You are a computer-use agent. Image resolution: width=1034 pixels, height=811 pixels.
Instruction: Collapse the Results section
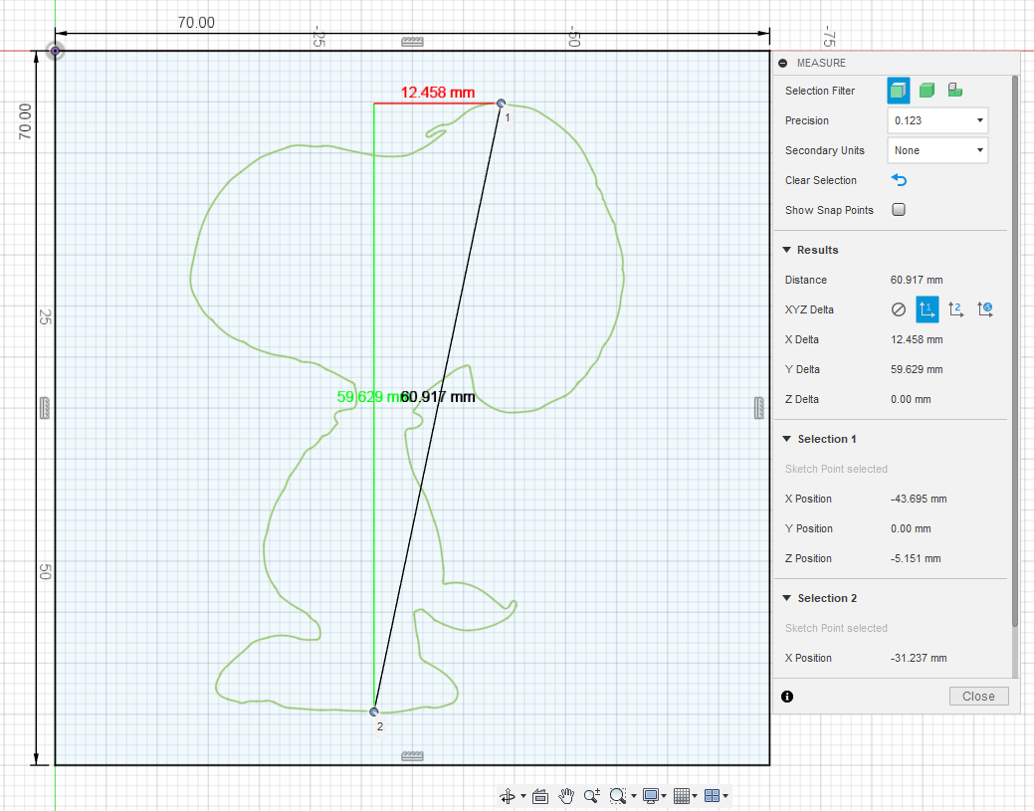[x=788, y=250]
